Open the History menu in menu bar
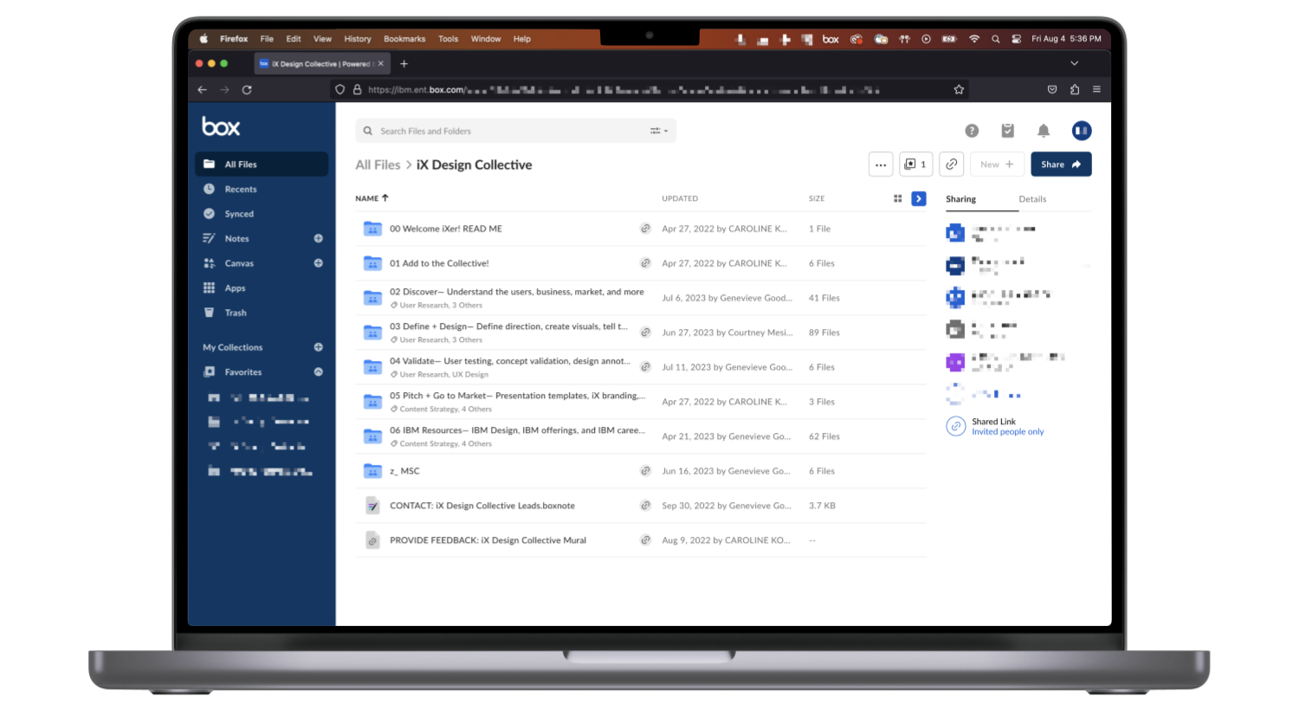The height and width of the screenshot is (710, 1299). [357, 39]
